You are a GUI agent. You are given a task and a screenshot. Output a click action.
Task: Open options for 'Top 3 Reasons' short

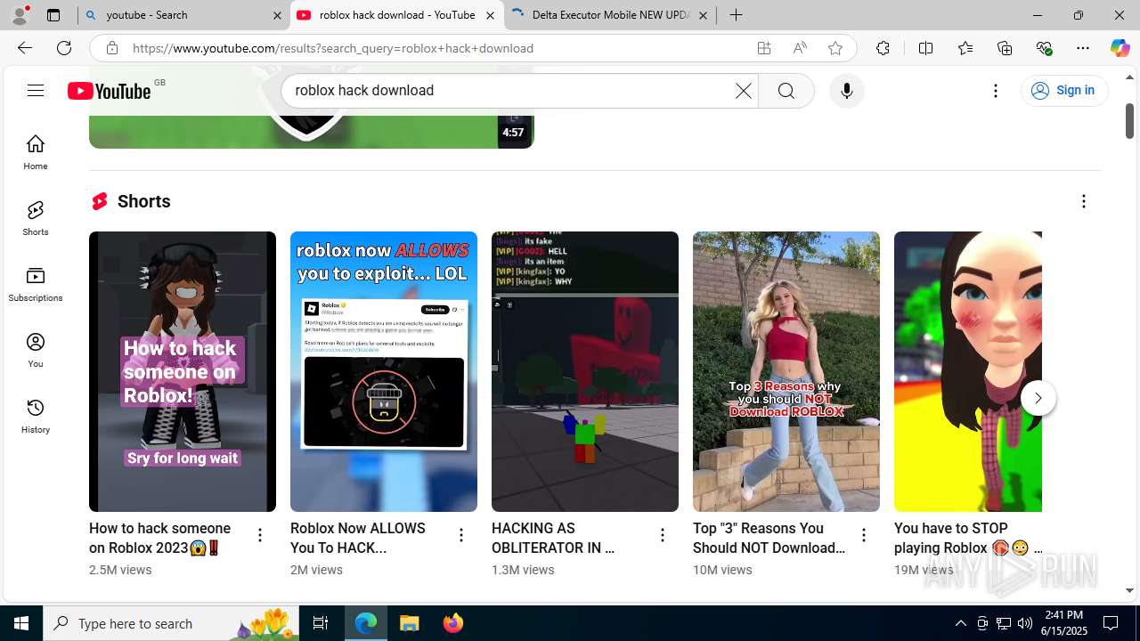[864, 535]
